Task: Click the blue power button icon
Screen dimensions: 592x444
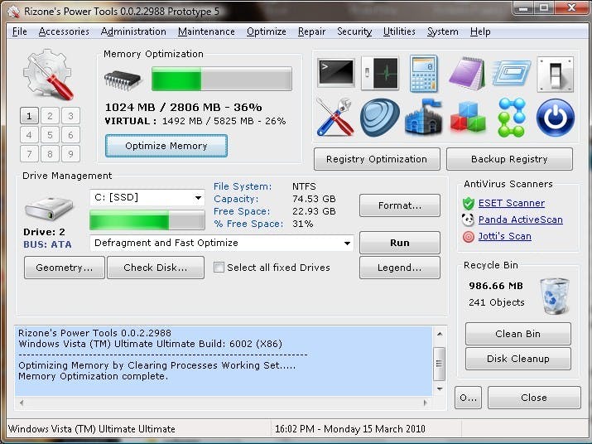Action: pyautogui.click(x=556, y=118)
